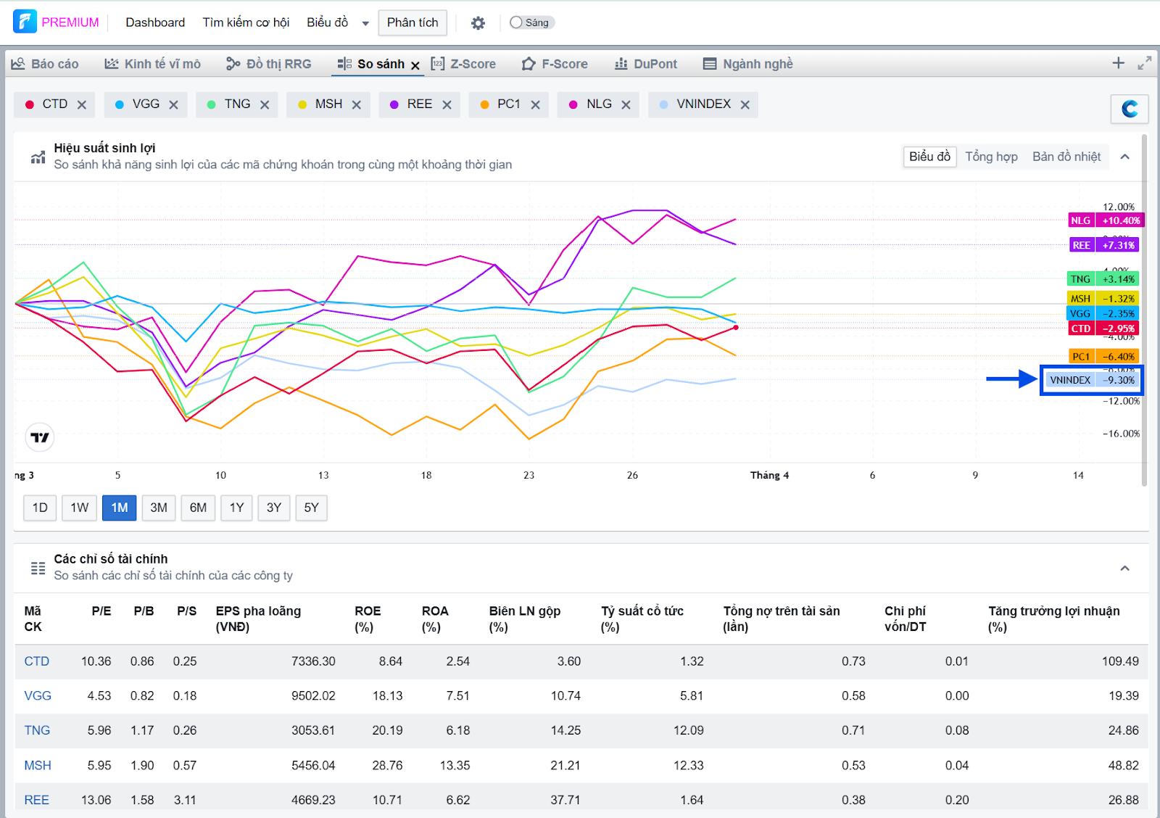Switch to Bản đồ nhiệt view
This screenshot has width=1160, height=818.
click(1066, 157)
